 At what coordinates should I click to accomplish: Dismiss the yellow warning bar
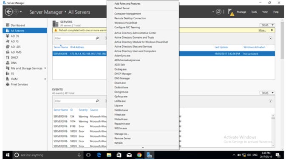272,30
